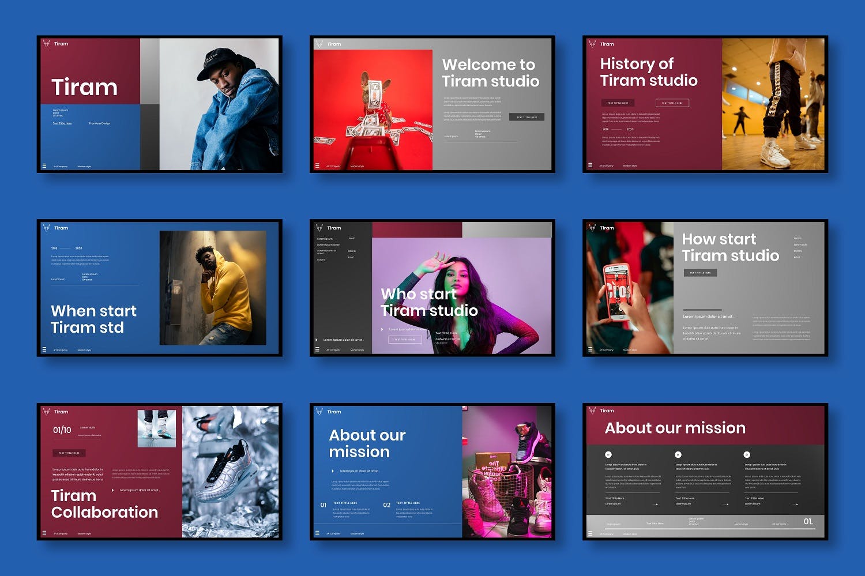This screenshot has width=865, height=576.
Task: Click Premium Design label on Tiram title slide
Action: pos(99,123)
